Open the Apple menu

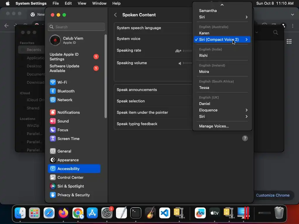pyautogui.click(x=8, y=3)
